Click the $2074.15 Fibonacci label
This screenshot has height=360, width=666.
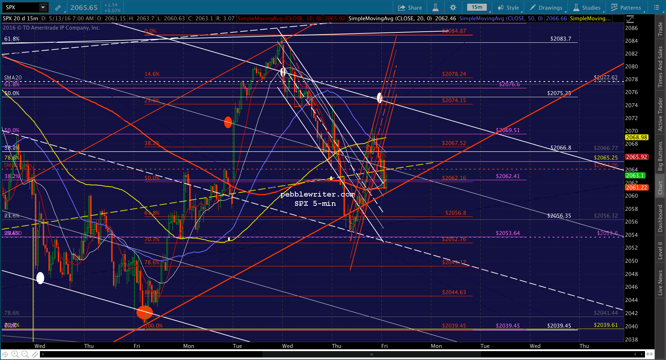454,100
